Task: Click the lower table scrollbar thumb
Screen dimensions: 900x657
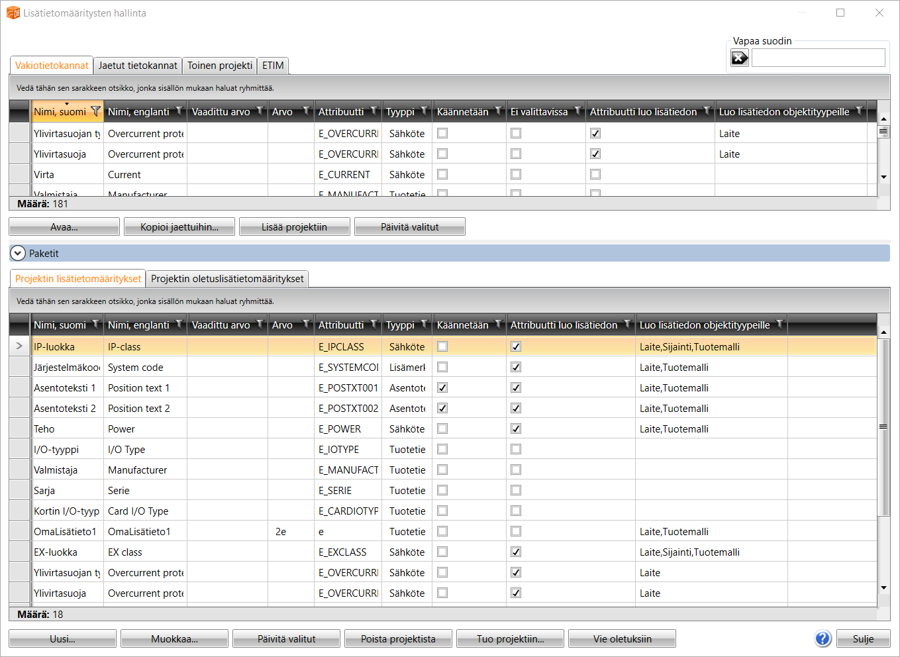Action: pyautogui.click(x=883, y=427)
